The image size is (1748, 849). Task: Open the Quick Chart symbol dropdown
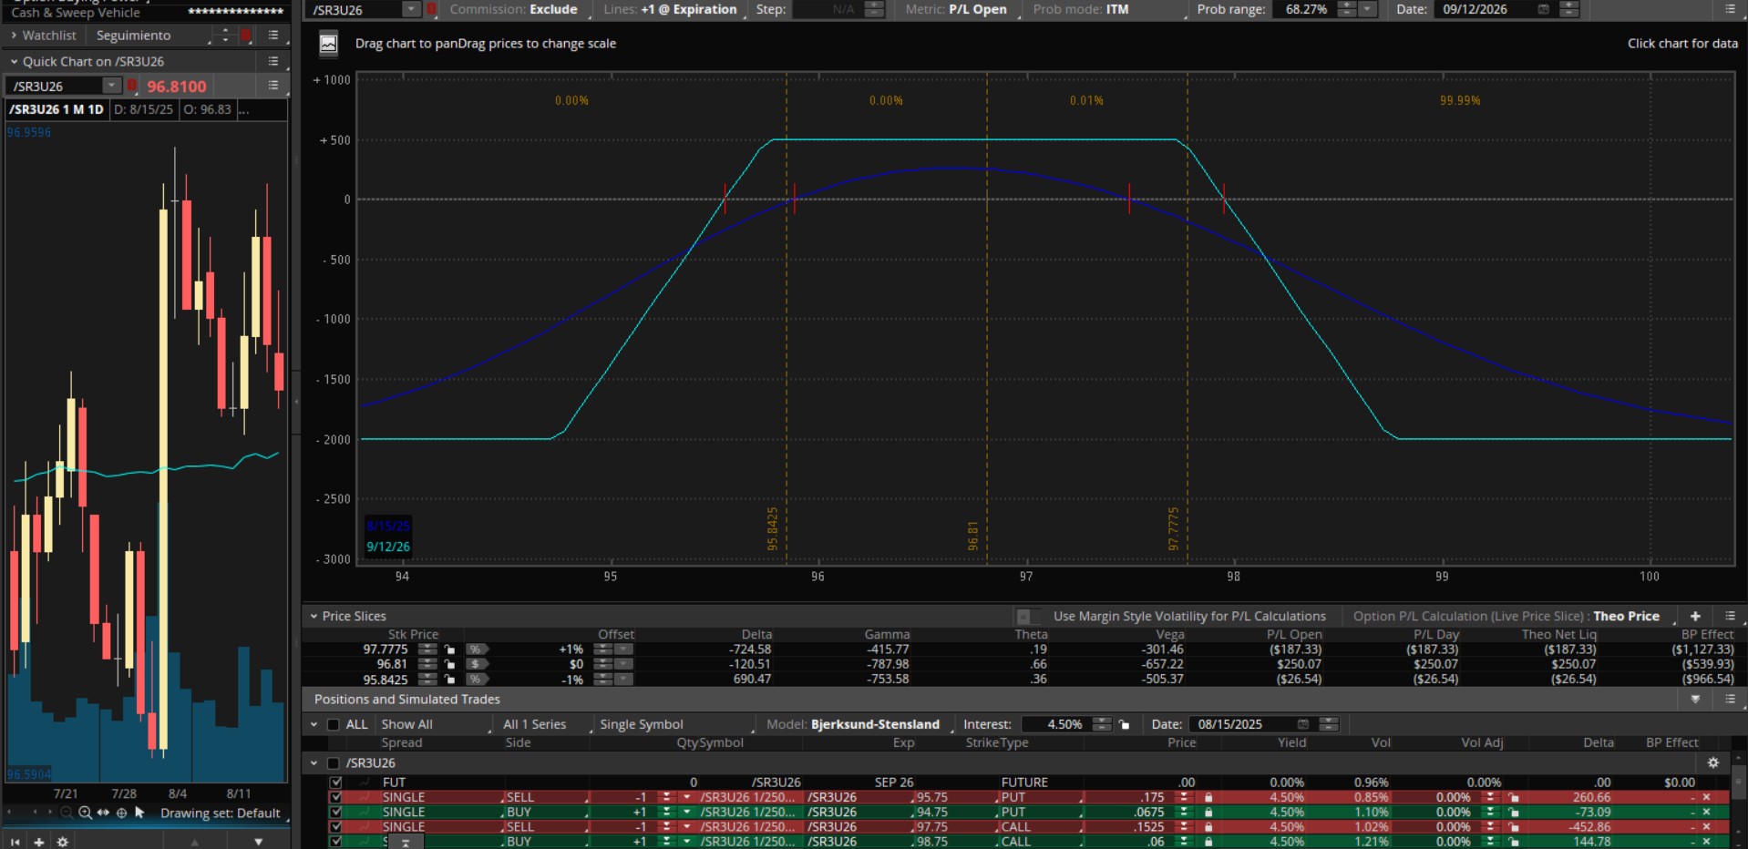pos(111,86)
